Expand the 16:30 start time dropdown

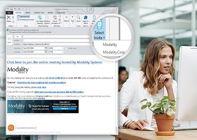pyautogui.click(x=63, y=48)
